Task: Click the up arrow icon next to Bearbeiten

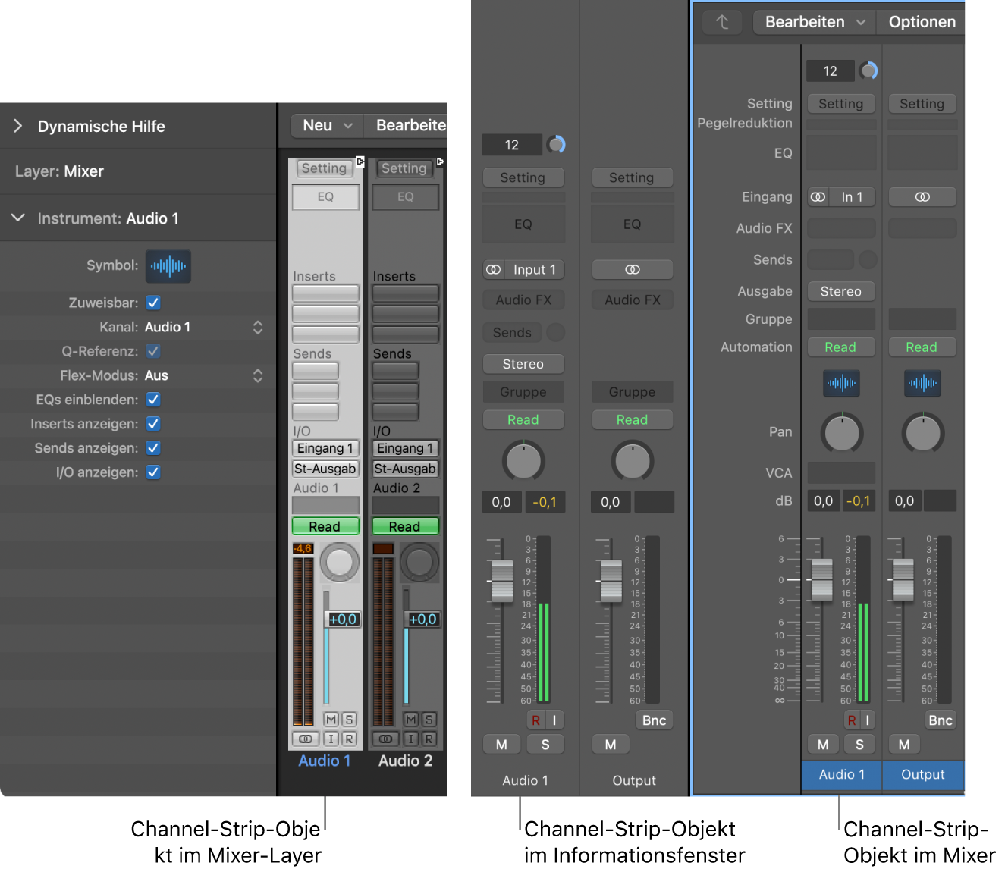Action: point(721,22)
